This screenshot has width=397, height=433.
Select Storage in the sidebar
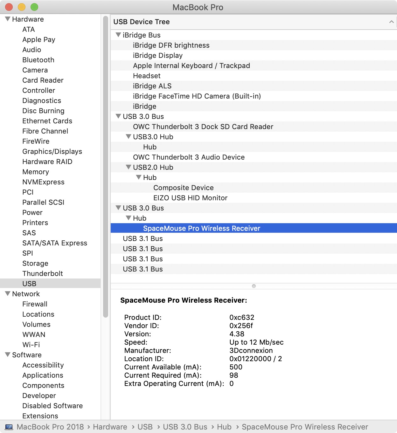pyautogui.click(x=35, y=263)
